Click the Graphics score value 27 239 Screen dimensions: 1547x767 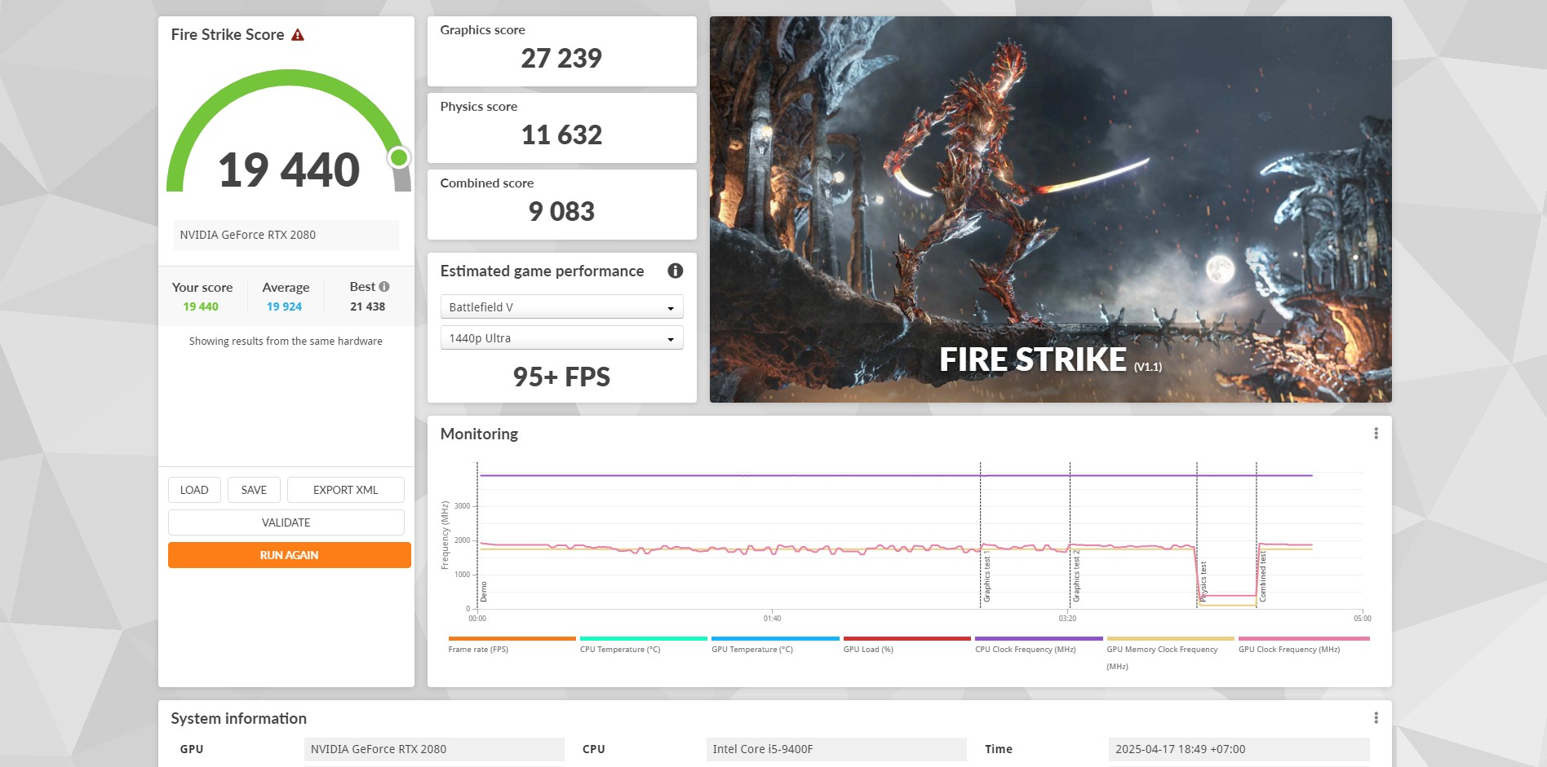(561, 58)
